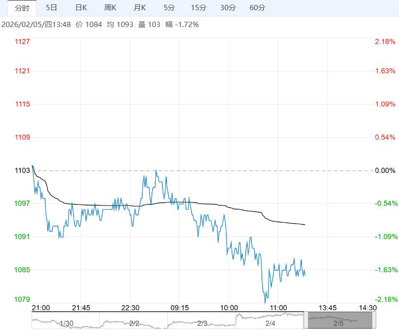
Task: Click the left handle of the navigator selection
Action: (x=306, y=320)
